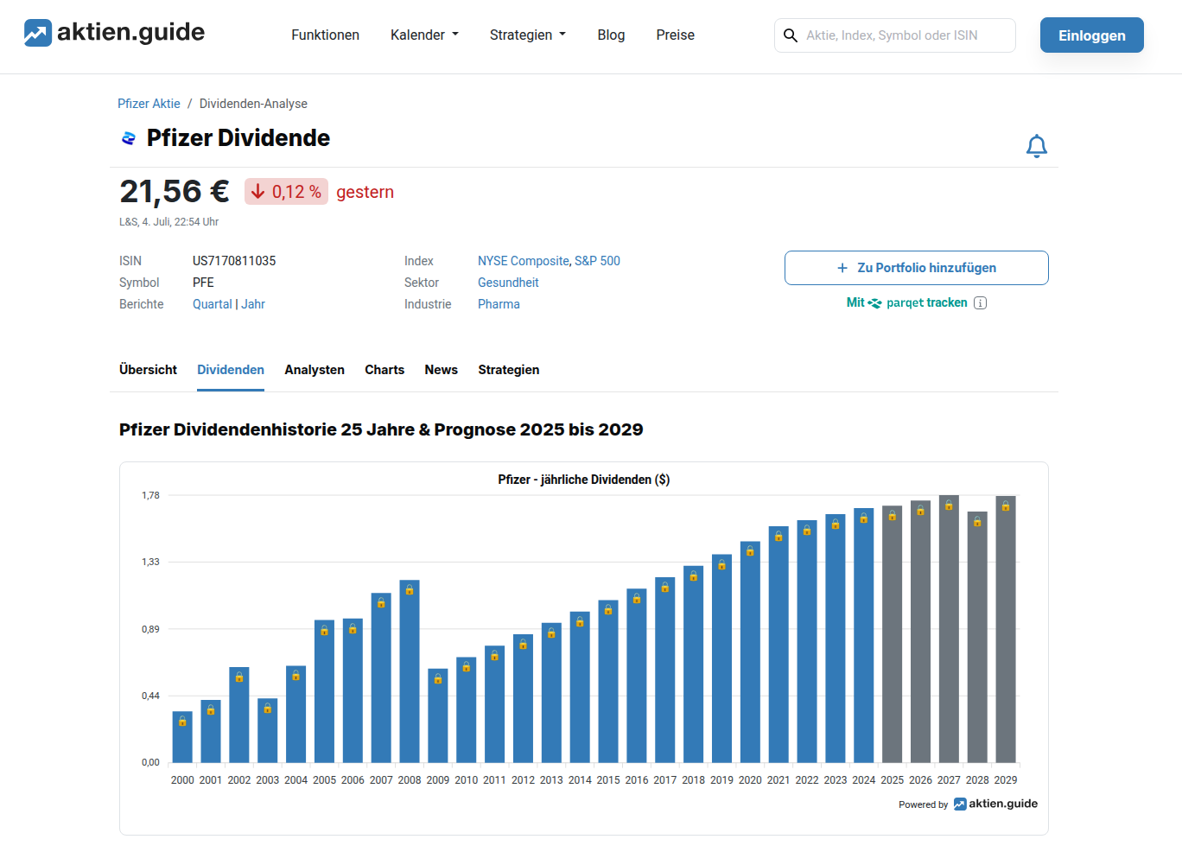The width and height of the screenshot is (1182, 852).
Task: Click the 0,12 % change badge
Action: [286, 192]
